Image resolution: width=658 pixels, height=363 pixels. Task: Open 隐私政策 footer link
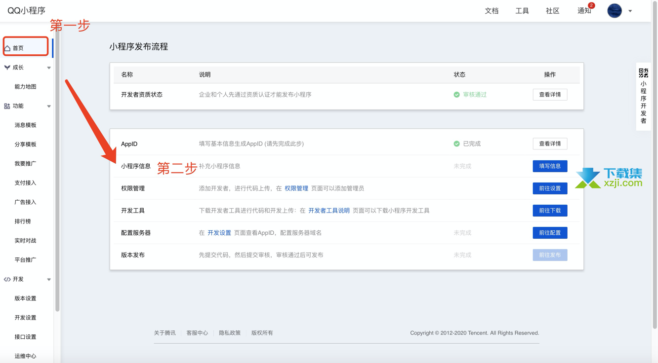click(x=230, y=333)
